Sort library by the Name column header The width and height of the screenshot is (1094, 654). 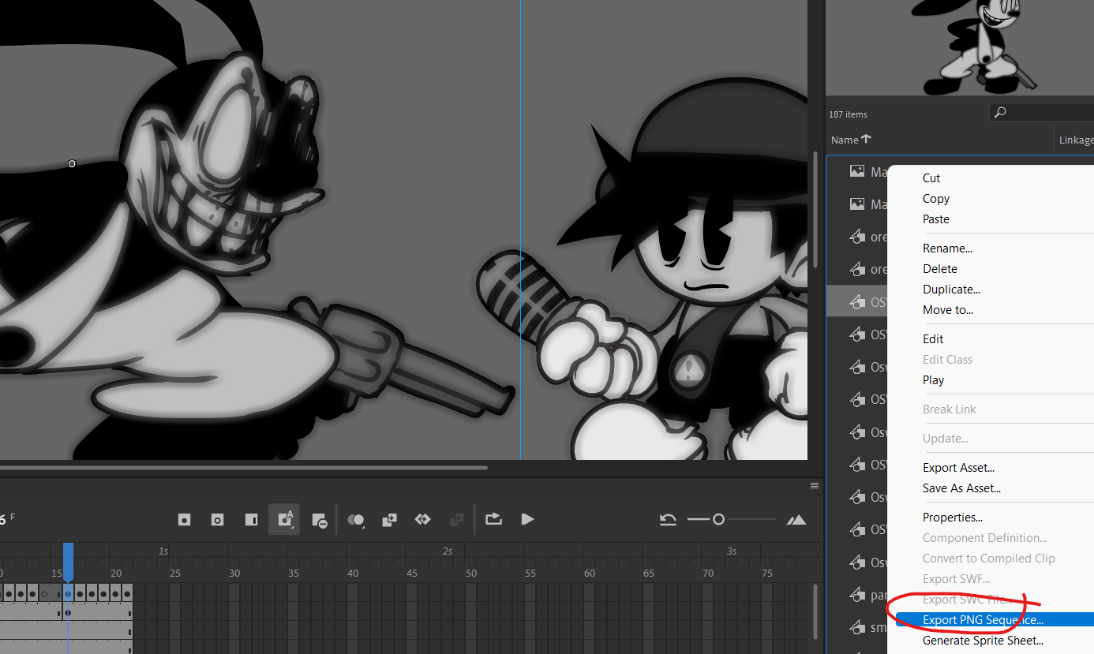coord(851,140)
